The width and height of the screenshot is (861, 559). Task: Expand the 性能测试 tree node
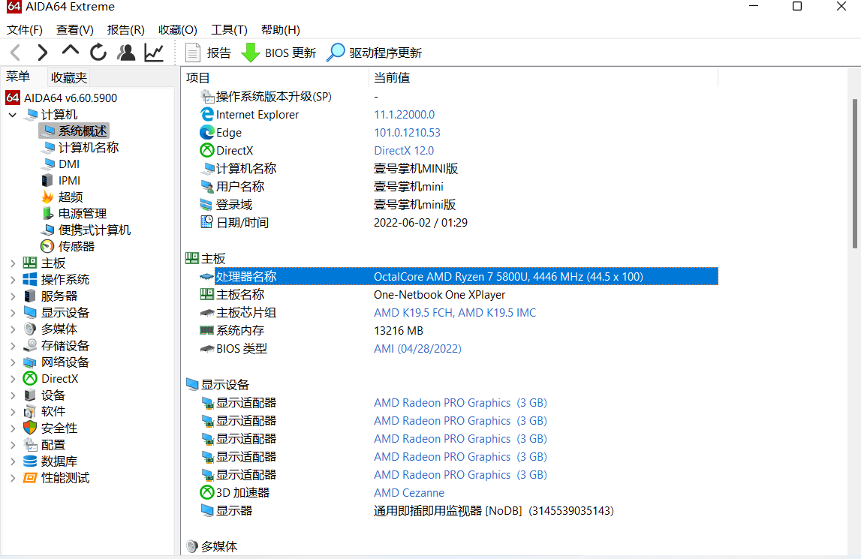(13, 478)
